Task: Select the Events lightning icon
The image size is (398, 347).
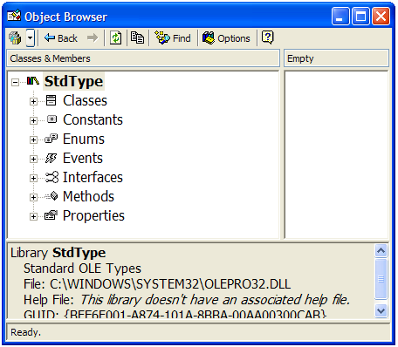Action: 51,158
